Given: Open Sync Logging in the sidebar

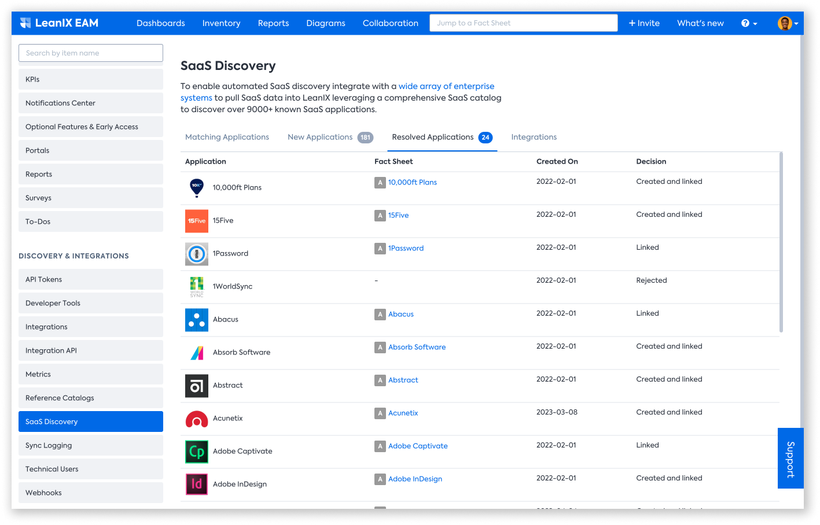Looking at the screenshot, I should tap(91, 445).
